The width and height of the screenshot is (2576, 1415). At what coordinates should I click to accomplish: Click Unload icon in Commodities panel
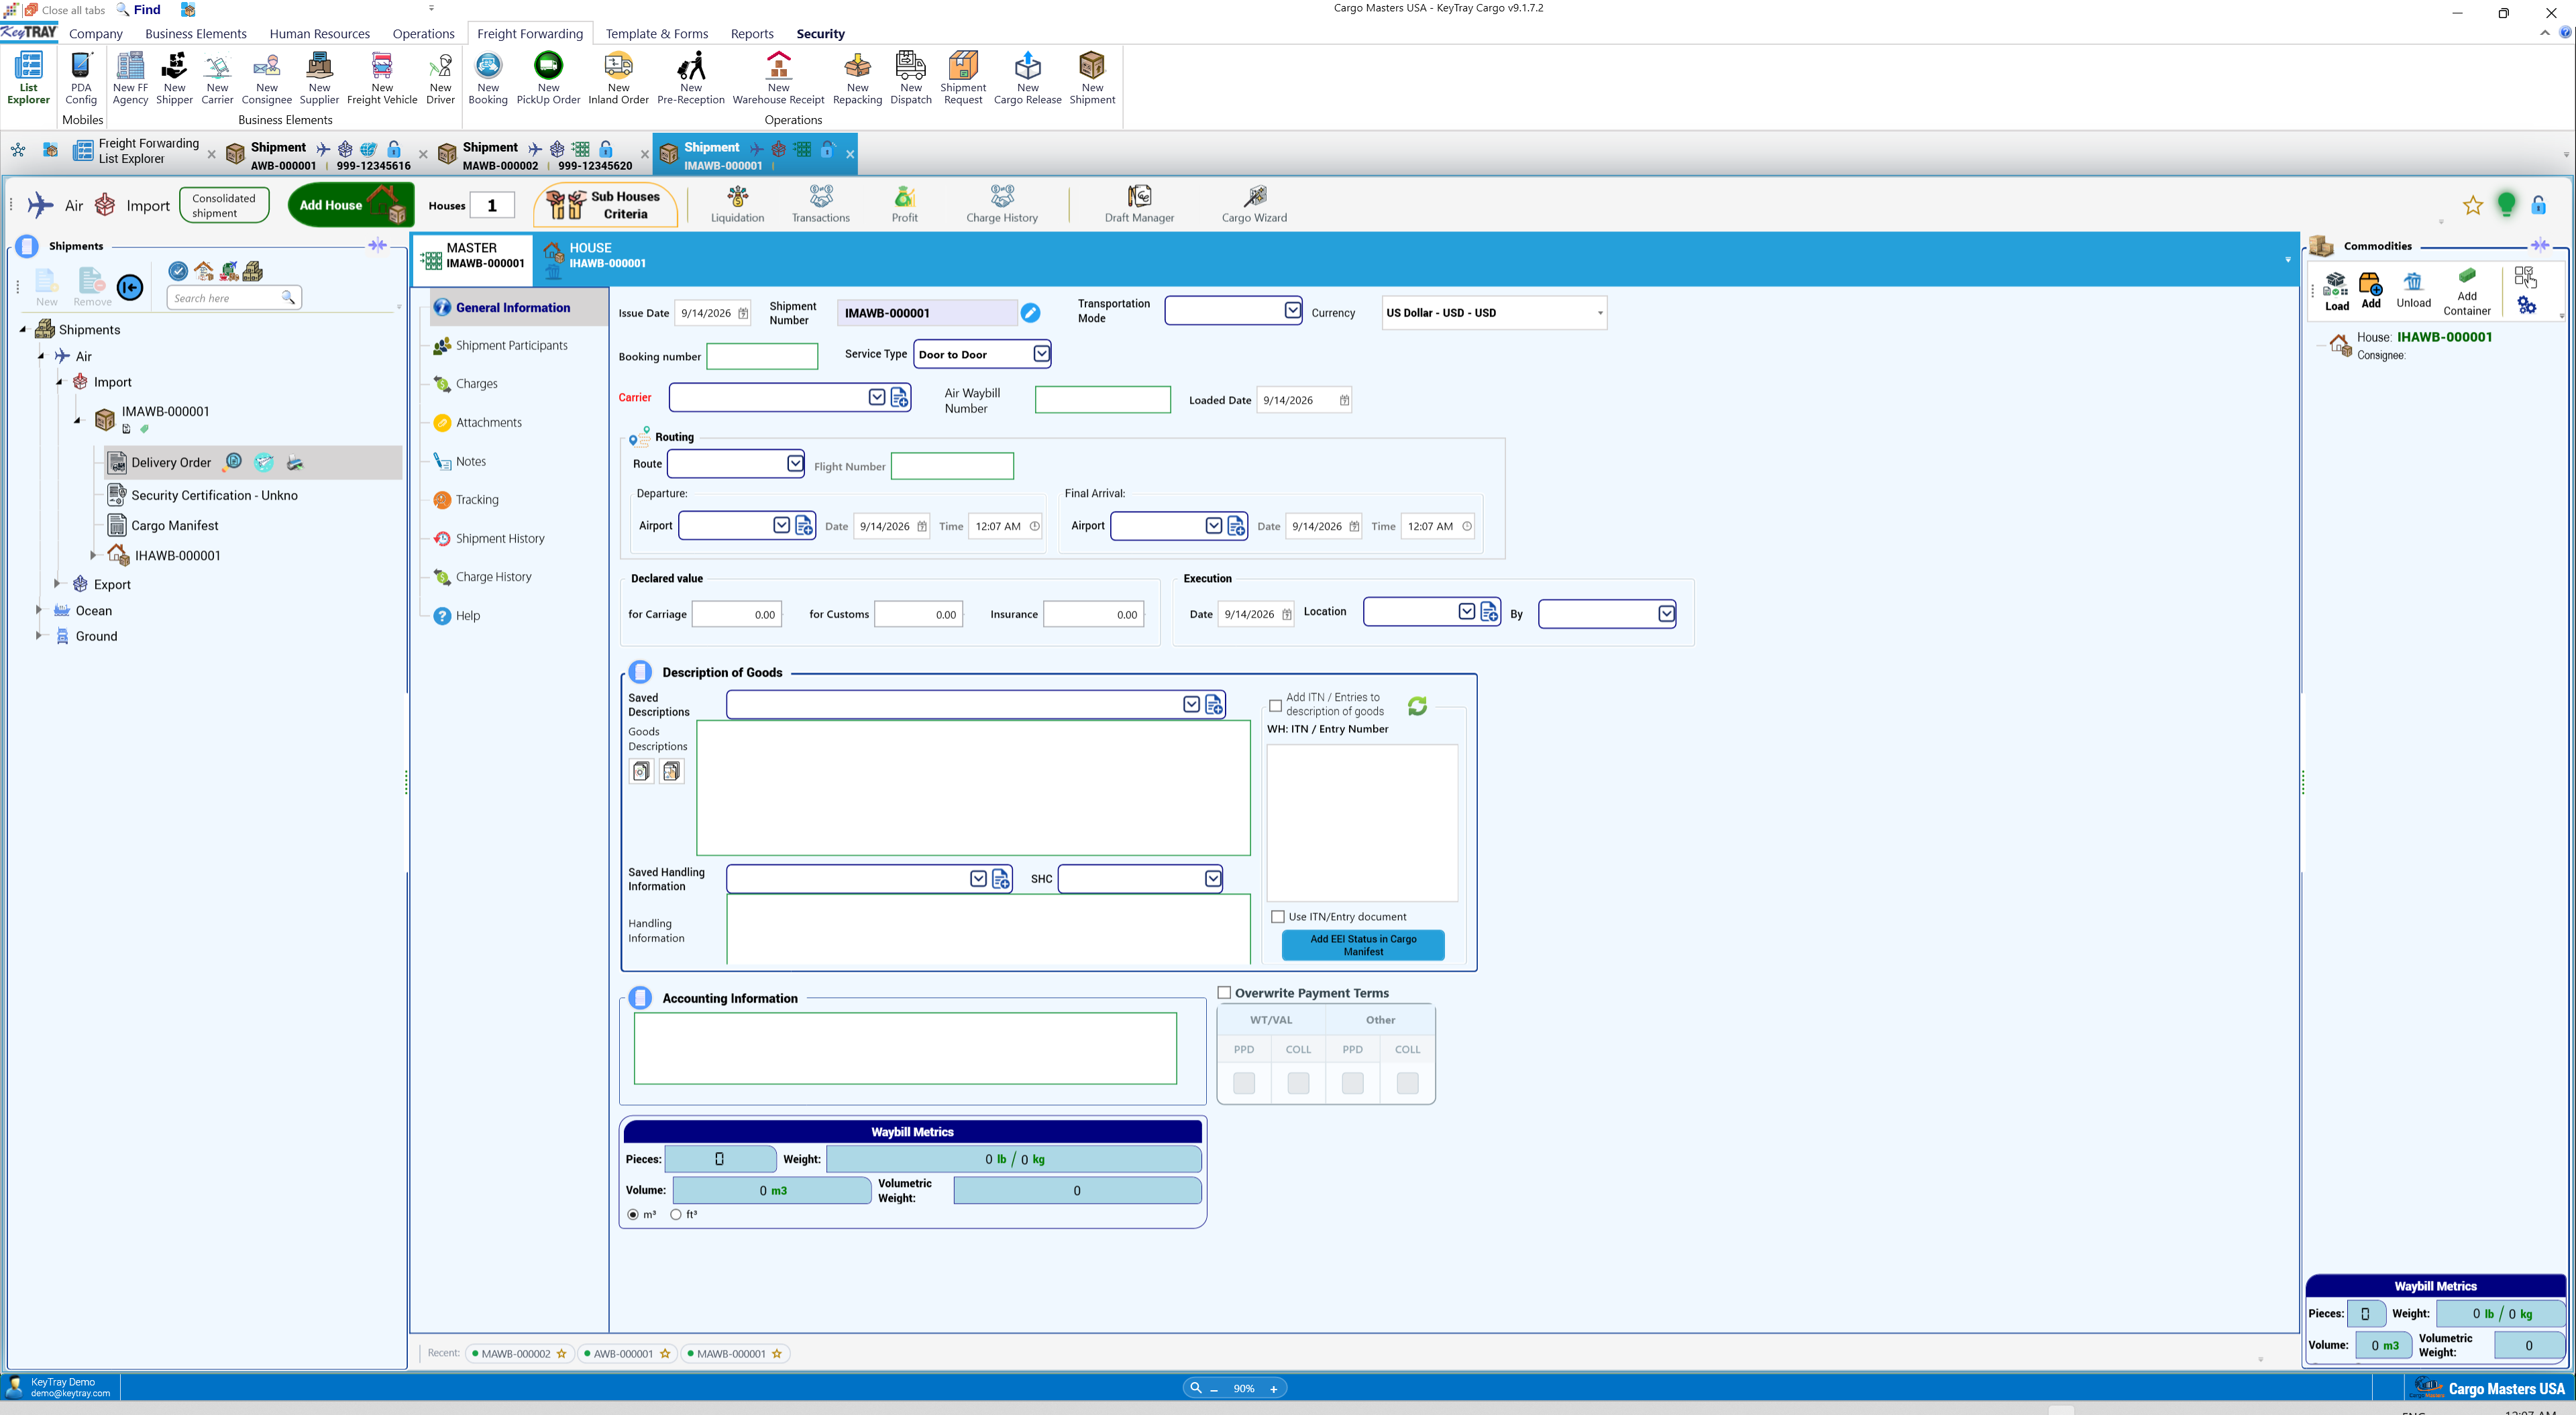[x=2413, y=291]
